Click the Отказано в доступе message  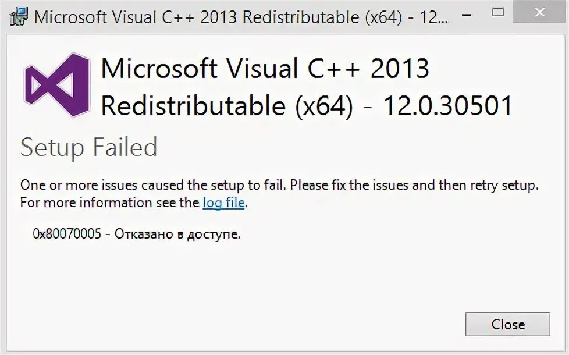click(178, 235)
